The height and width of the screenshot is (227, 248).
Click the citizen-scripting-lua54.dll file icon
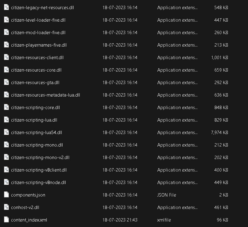(6, 132)
